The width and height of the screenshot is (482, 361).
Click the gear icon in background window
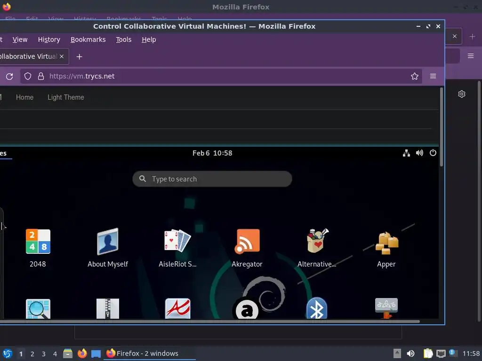tap(461, 94)
